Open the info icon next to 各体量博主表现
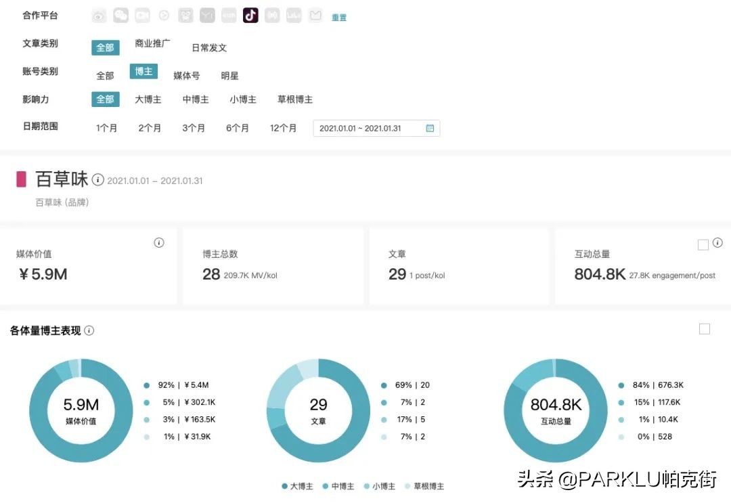The width and height of the screenshot is (731, 503). 88,330
